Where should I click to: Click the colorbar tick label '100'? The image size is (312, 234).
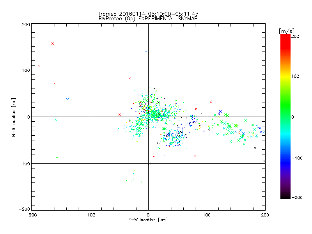[295, 76]
